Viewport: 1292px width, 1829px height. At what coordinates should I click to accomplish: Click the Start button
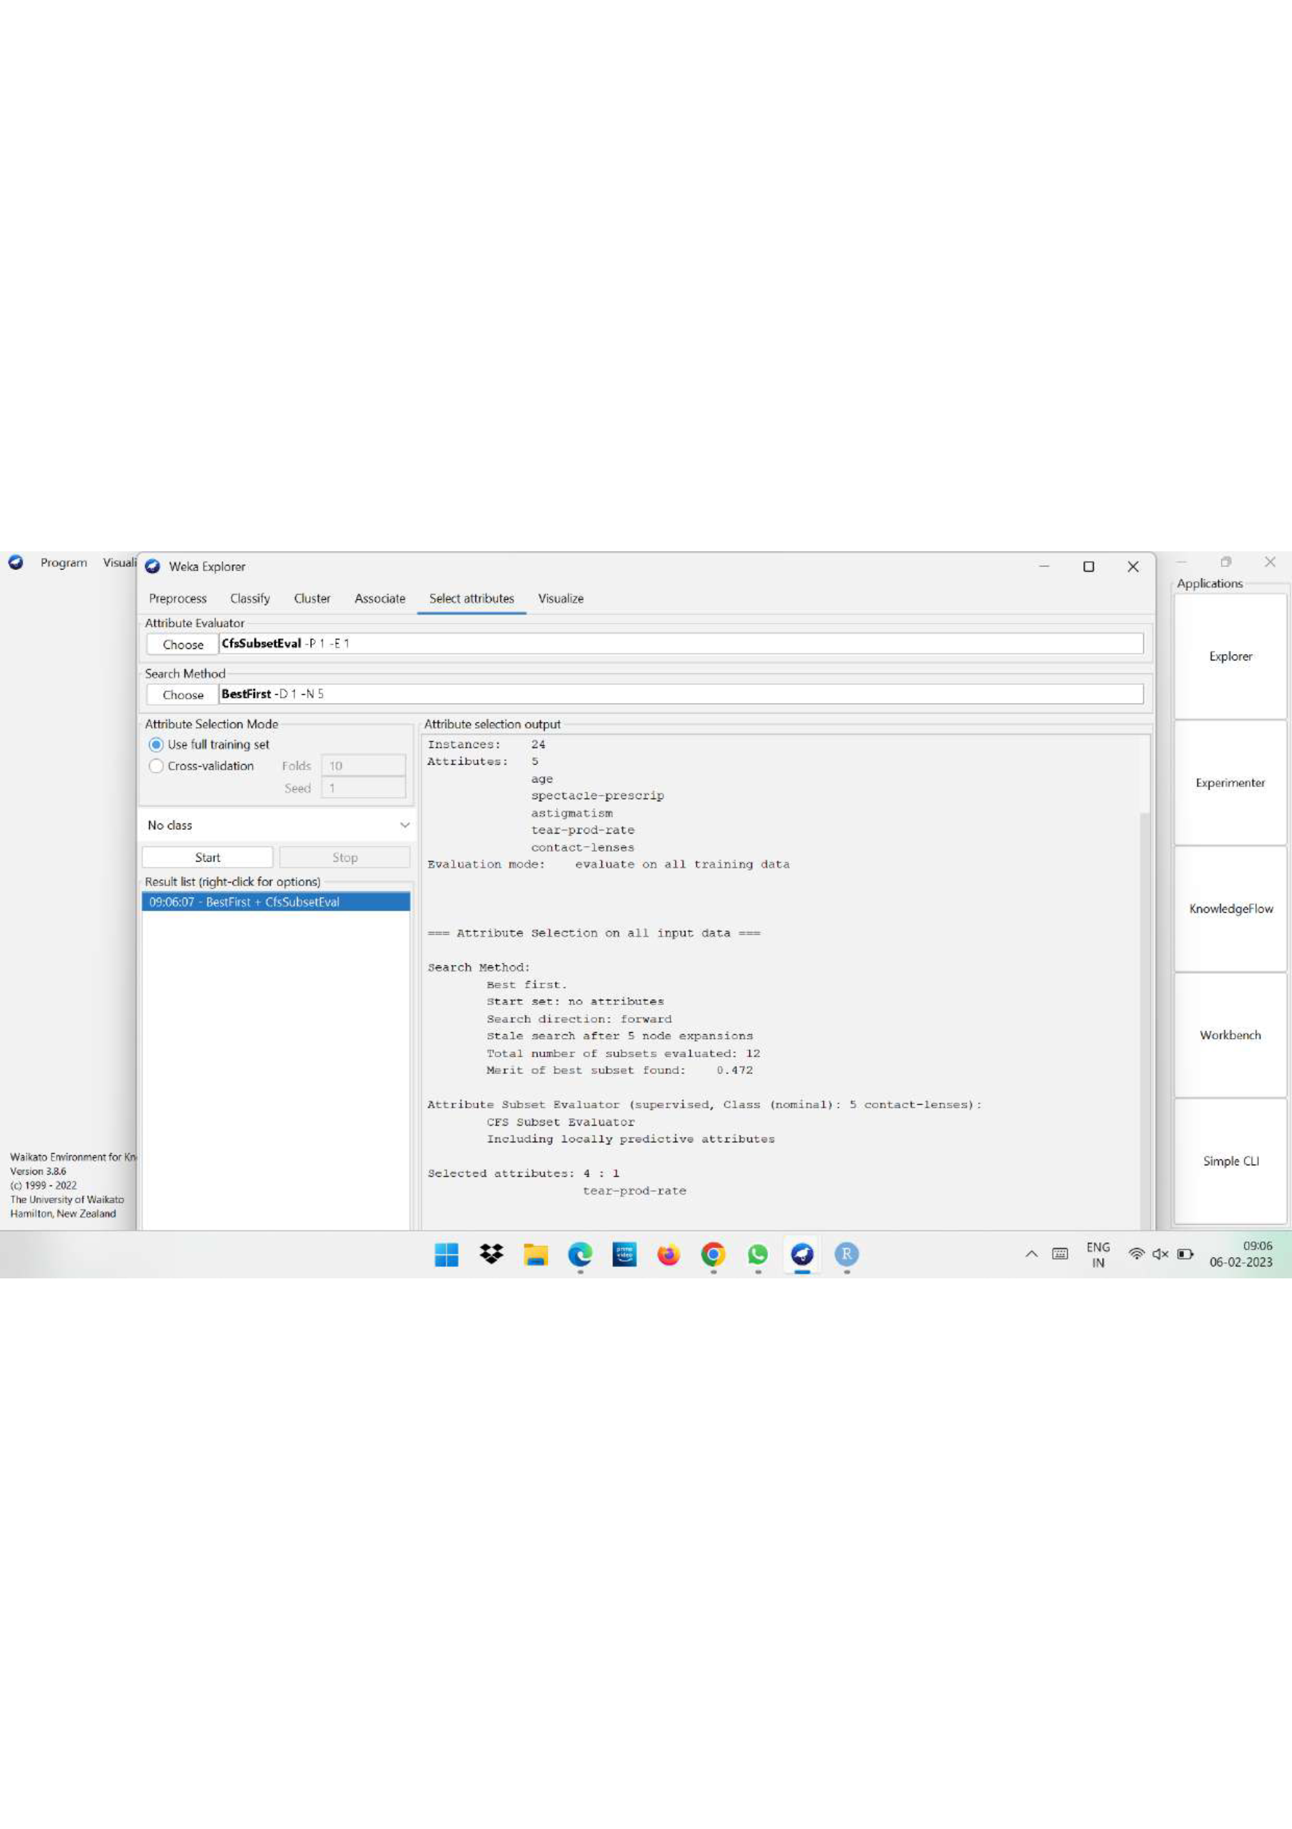click(x=207, y=856)
